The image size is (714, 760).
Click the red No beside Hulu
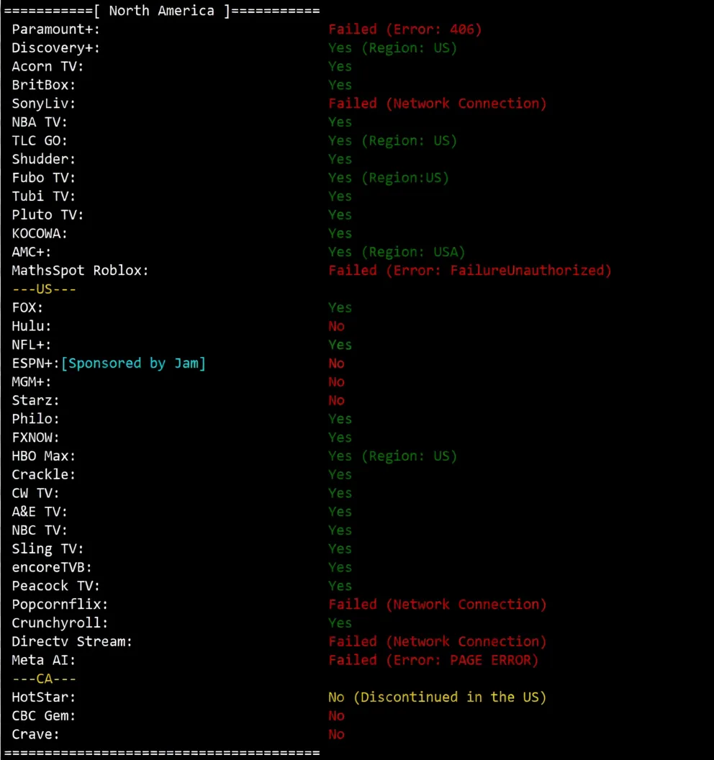tap(336, 326)
